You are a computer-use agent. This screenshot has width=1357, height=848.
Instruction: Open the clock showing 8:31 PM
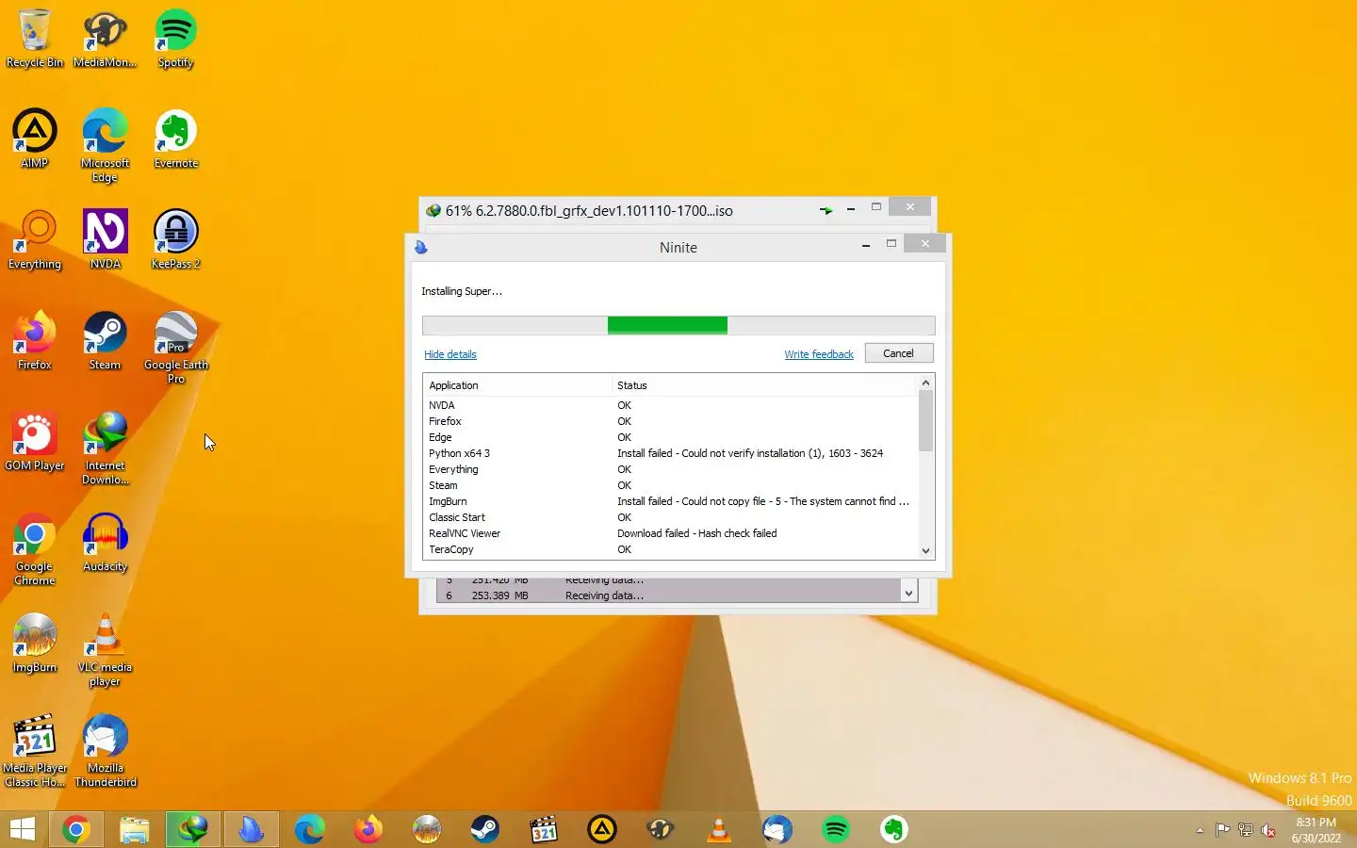tap(1316, 830)
